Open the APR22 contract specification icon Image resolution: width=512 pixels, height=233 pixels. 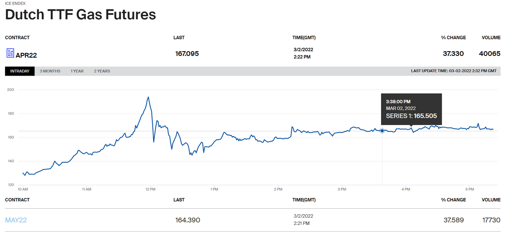[10, 53]
